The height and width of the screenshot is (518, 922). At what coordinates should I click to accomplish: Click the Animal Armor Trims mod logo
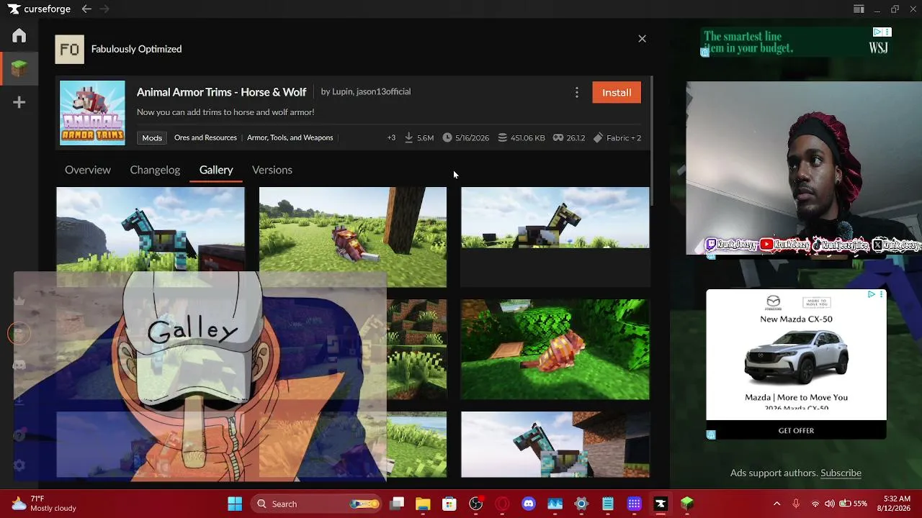[x=92, y=113]
